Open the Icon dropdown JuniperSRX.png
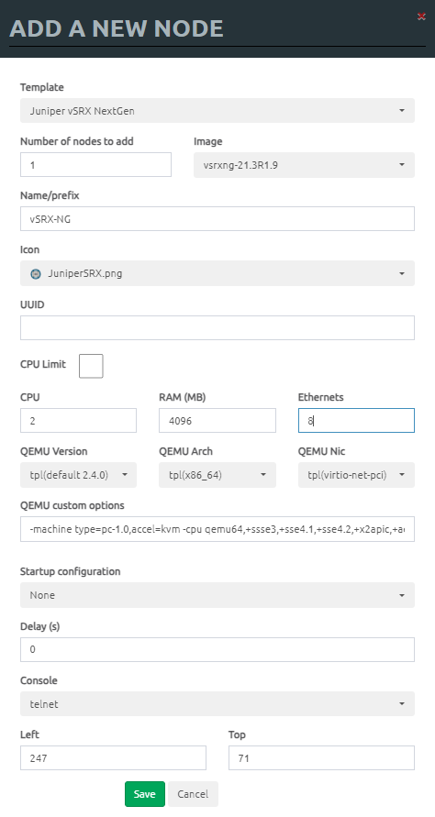This screenshot has width=435, height=817. click(x=217, y=273)
